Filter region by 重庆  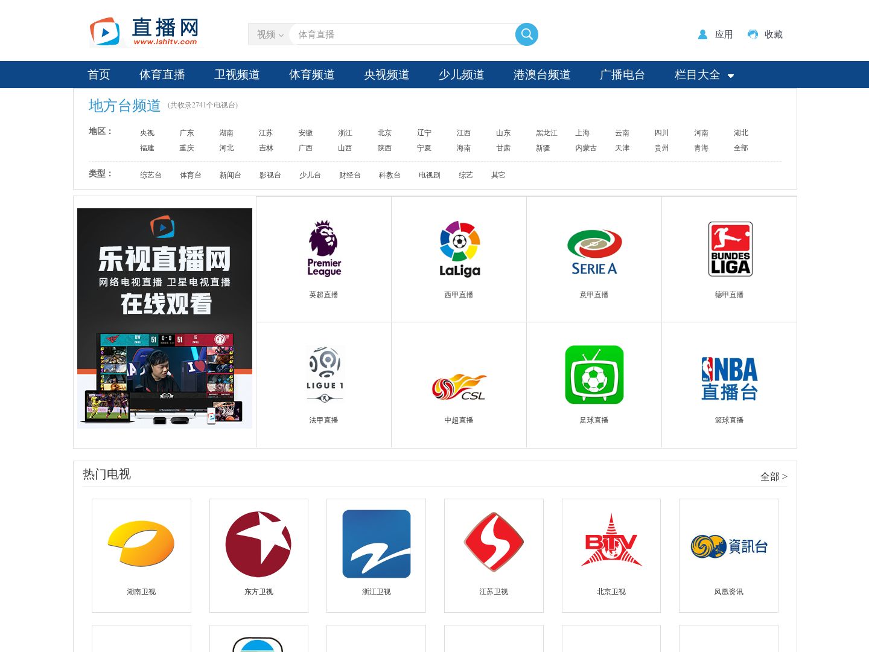click(187, 148)
